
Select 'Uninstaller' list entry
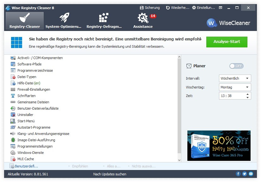coord(25,115)
